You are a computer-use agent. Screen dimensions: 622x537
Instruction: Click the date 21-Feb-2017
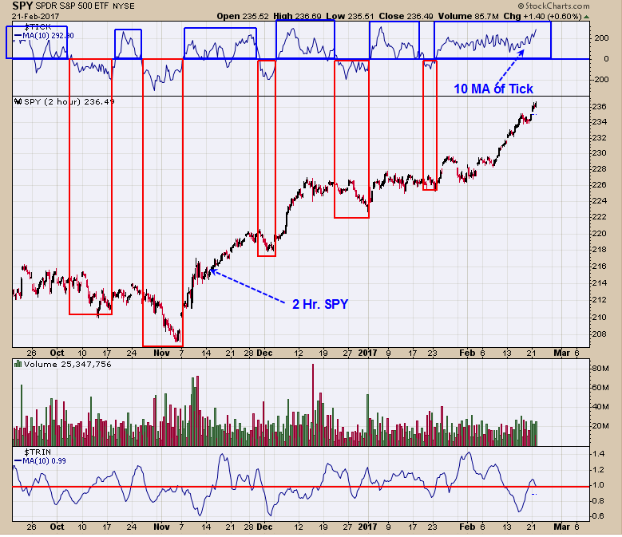[35, 17]
